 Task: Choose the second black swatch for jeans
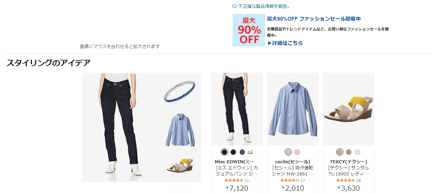(233, 152)
